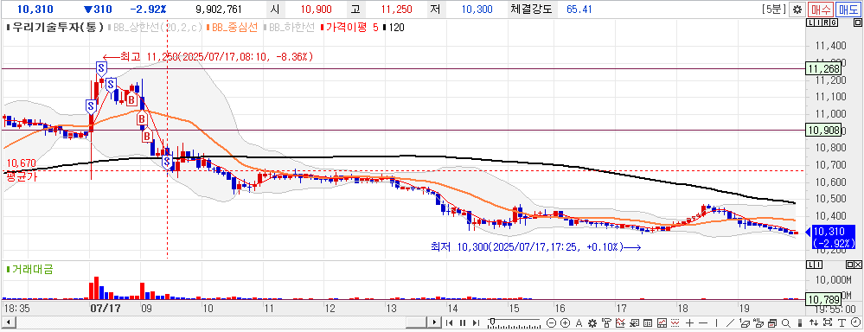Click the paint roller style icon
864x332 pixels.
(x=606, y=322)
